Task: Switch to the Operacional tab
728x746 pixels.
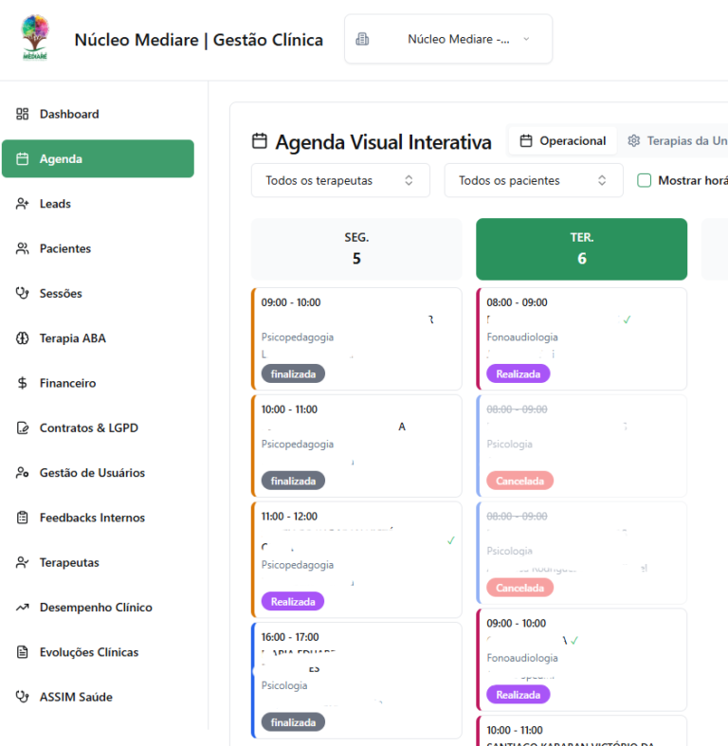Action: [563, 141]
